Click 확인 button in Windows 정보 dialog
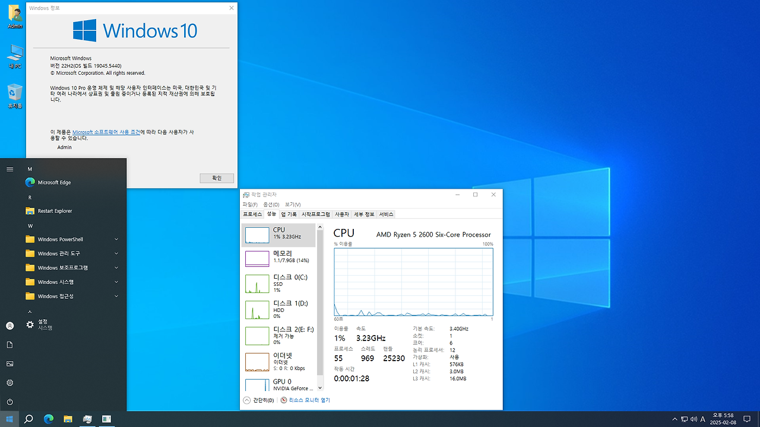760x427 pixels. click(217, 178)
